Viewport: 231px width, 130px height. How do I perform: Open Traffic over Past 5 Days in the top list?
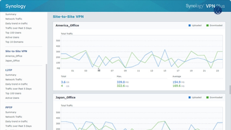[x=19, y=28]
